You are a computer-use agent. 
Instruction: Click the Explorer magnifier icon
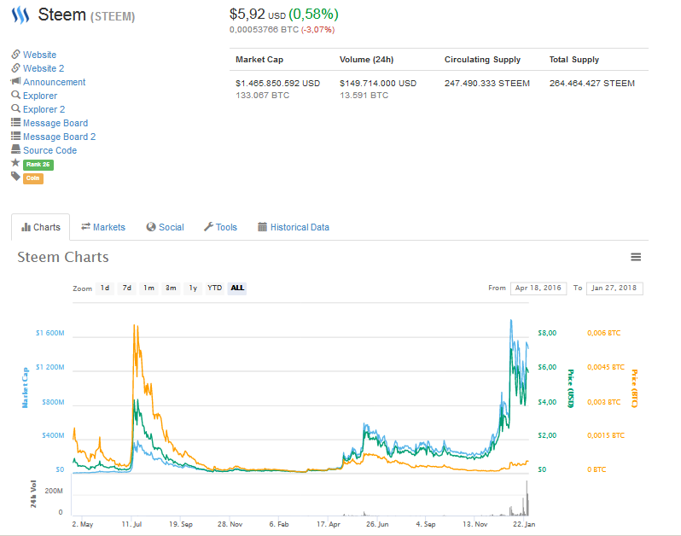click(15, 95)
